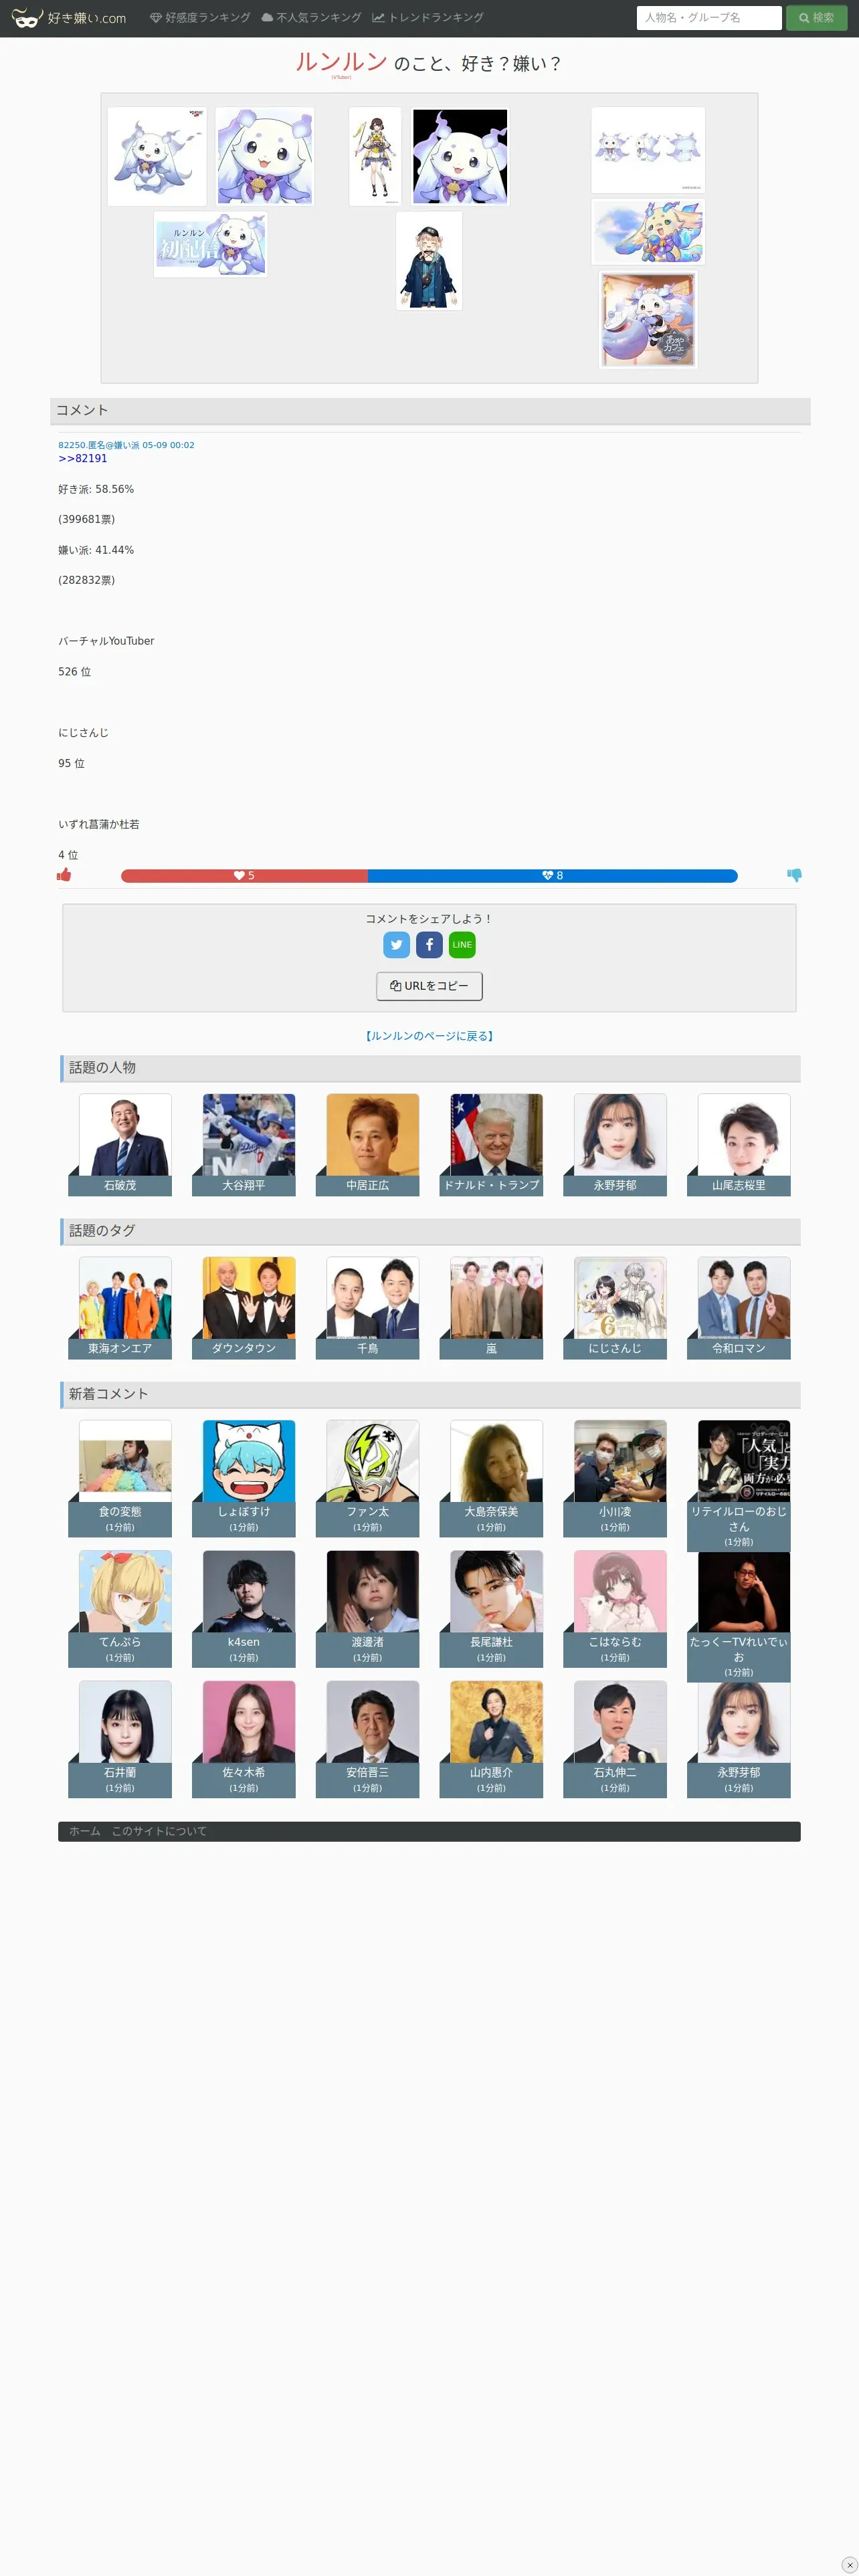
Task: Click the thumbs-down dislike icon
Action: [794, 875]
